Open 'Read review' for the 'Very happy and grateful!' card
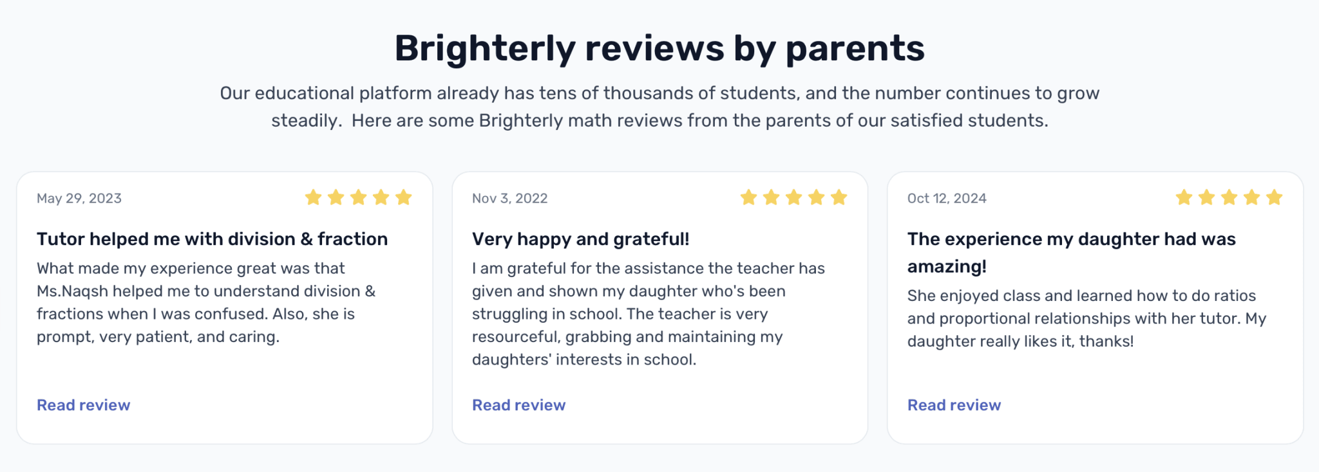 pos(519,404)
